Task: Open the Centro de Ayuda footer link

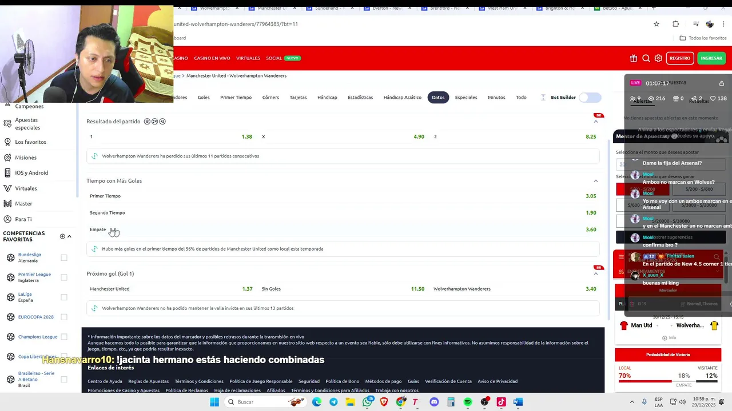Action: click(105, 381)
